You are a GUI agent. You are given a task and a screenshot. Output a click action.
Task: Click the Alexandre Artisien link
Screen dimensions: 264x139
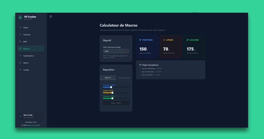pyautogui.click(x=34, y=125)
